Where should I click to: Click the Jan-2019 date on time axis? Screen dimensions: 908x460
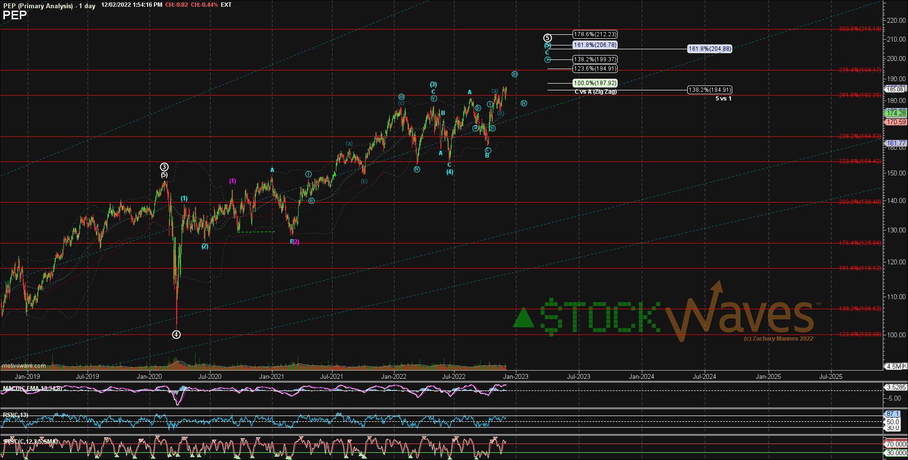coord(28,376)
